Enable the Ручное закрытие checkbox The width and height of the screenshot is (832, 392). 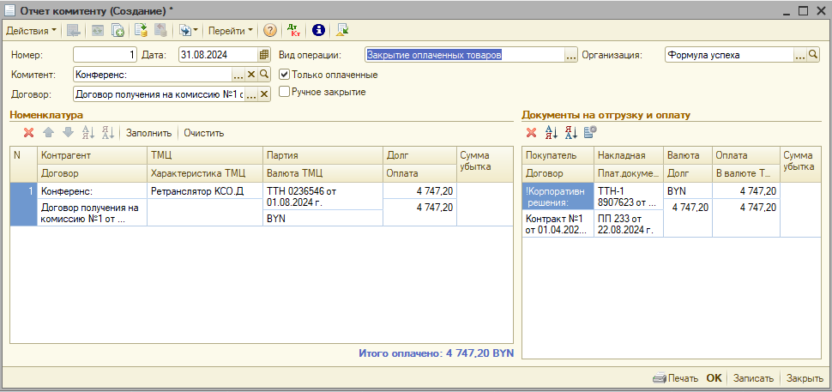[285, 92]
